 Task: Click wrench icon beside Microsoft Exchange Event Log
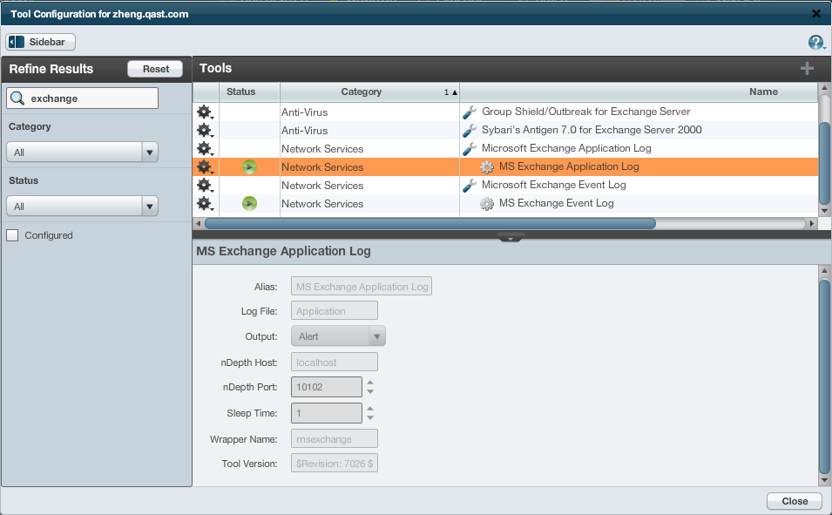tap(470, 186)
